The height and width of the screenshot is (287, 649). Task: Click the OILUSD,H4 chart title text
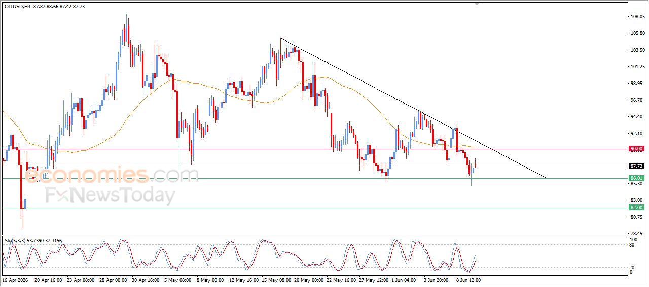[16, 6]
